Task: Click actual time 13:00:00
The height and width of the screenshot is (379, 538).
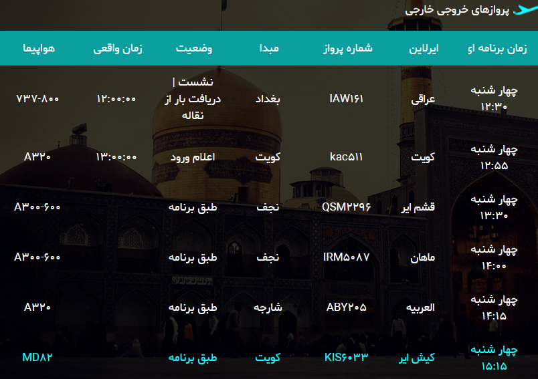Action: [116, 157]
